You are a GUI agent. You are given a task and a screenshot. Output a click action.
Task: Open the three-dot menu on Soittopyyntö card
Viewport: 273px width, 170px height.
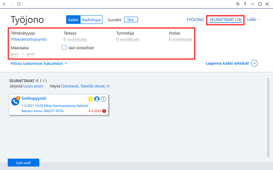(103, 99)
